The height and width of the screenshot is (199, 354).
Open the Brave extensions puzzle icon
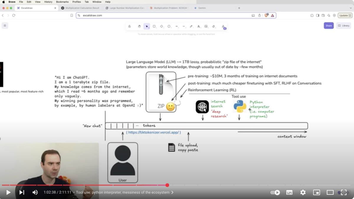pos(312,15)
